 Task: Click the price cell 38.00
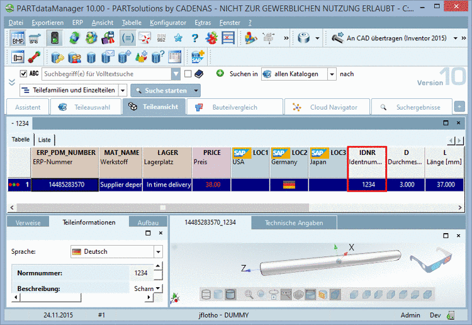point(211,185)
